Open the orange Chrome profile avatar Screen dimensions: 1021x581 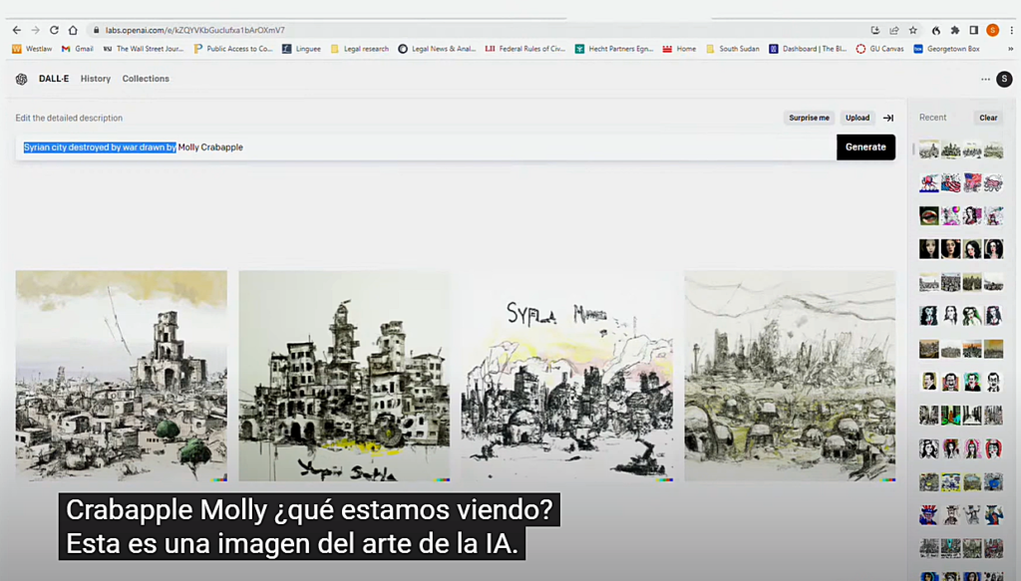[x=993, y=30]
